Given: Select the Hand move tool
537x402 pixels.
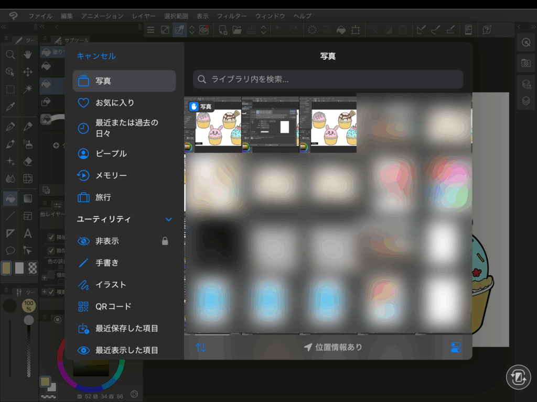Looking at the screenshot, I should pyautogui.click(x=28, y=54).
